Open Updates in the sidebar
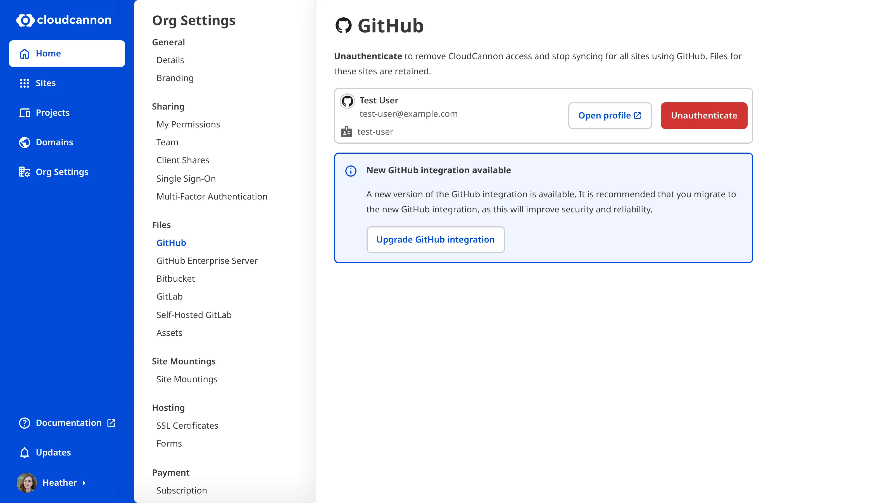Image resolution: width=894 pixels, height=503 pixels. pyautogui.click(x=67, y=452)
